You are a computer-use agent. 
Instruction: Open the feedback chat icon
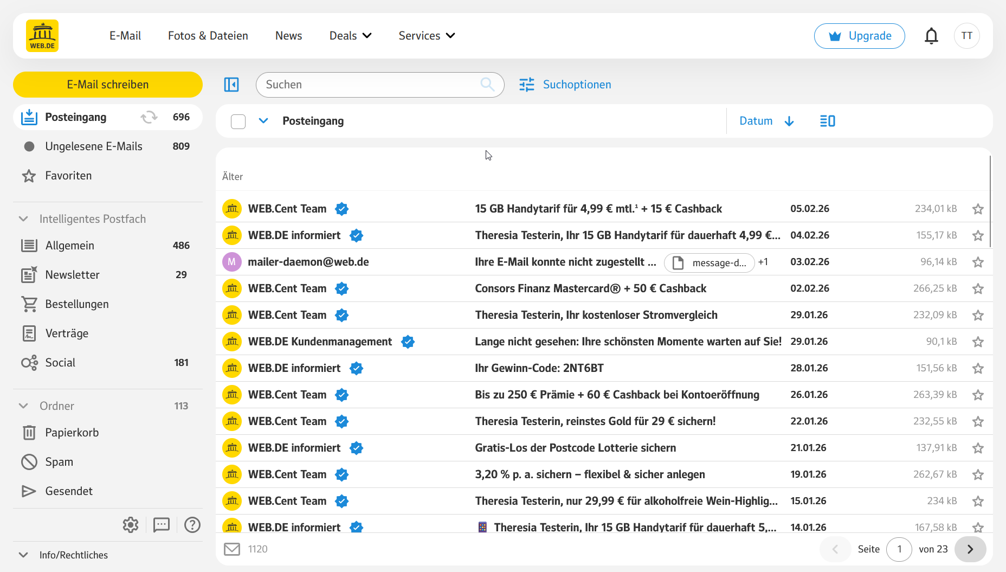[x=162, y=525]
